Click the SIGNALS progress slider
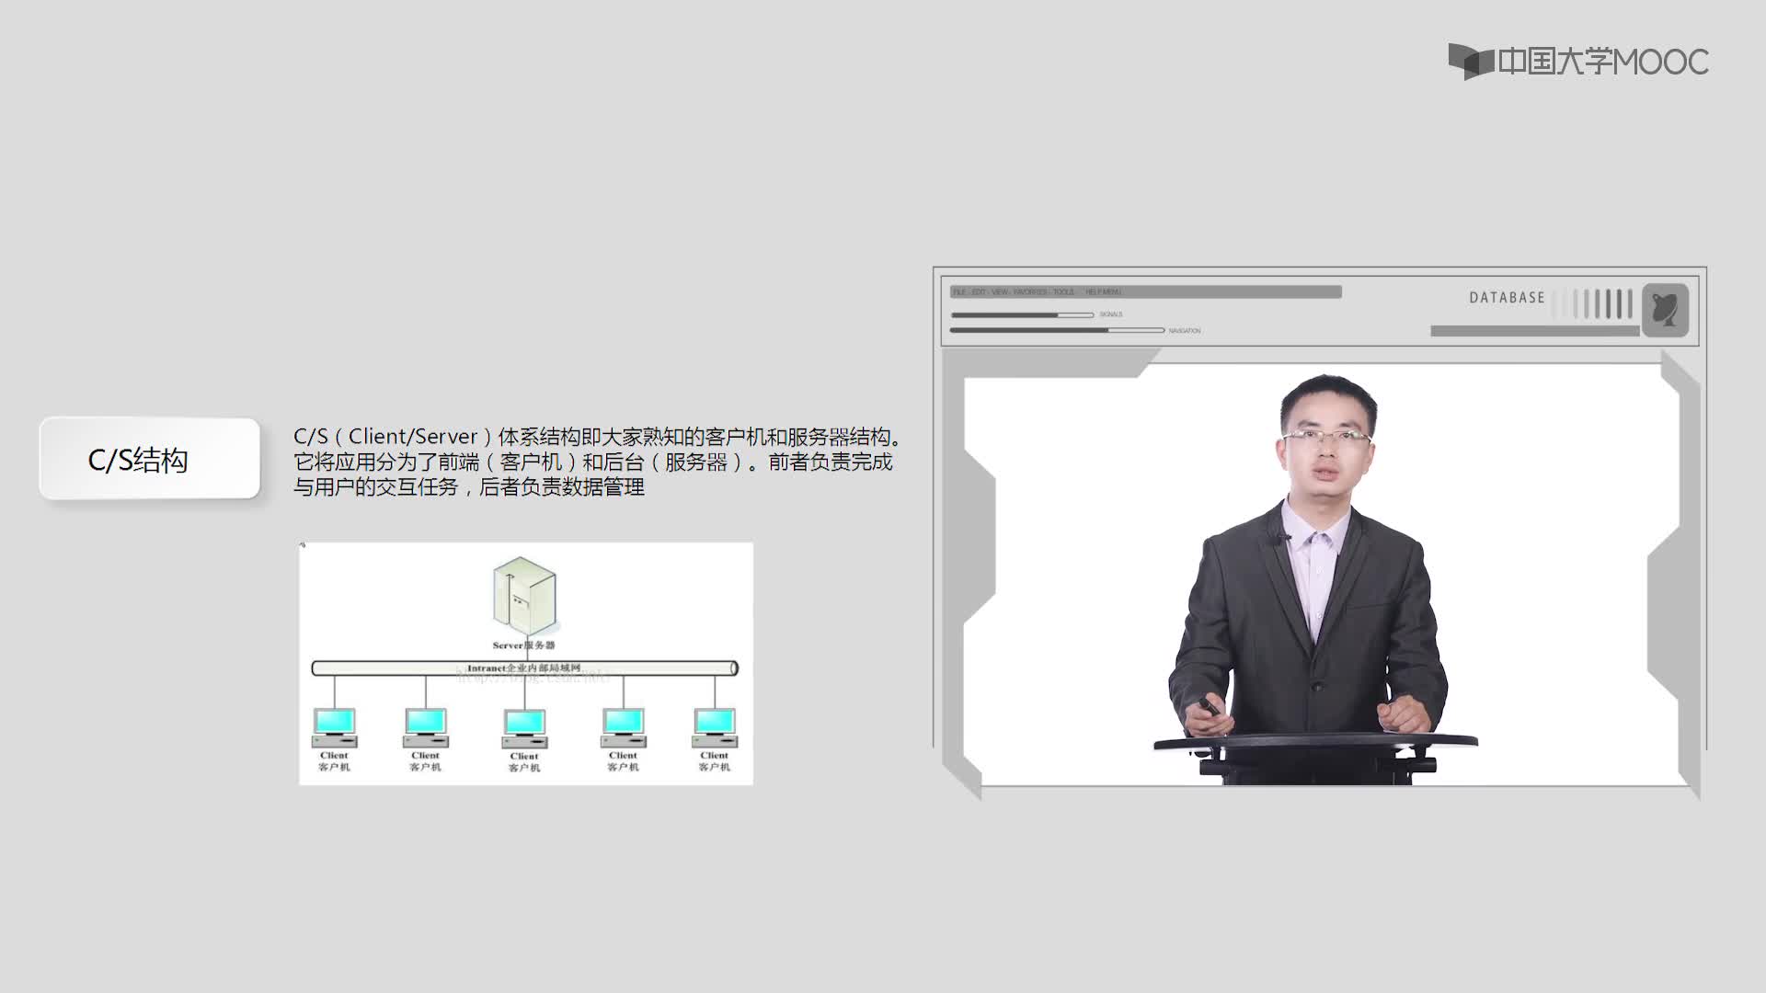 1023,314
